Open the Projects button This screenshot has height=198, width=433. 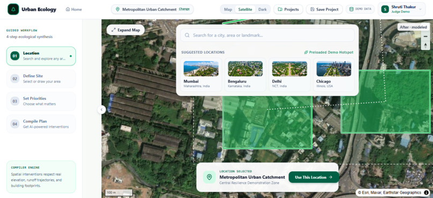[x=288, y=9]
